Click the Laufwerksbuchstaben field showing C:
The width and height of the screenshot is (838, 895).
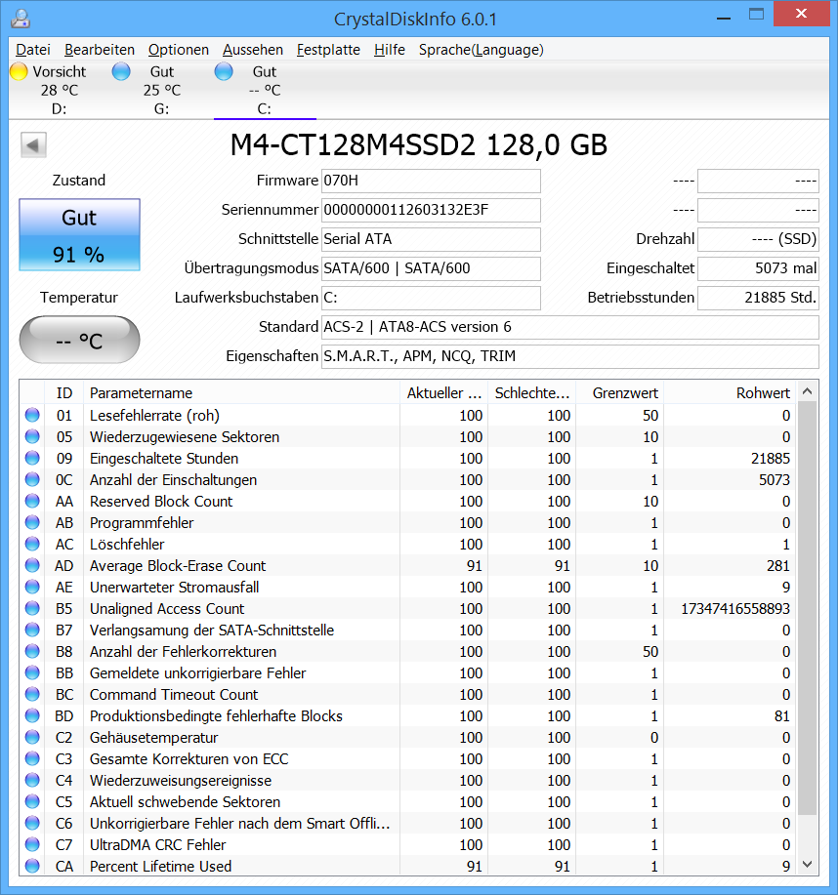pos(431,298)
